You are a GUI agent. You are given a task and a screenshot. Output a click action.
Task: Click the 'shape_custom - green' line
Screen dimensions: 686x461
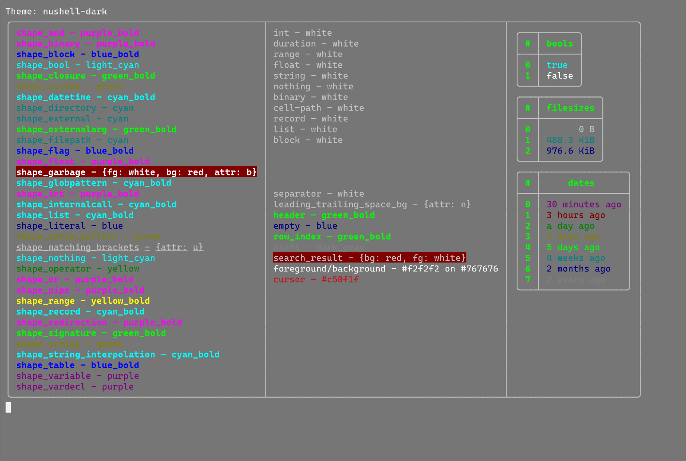pyautogui.click(x=70, y=86)
